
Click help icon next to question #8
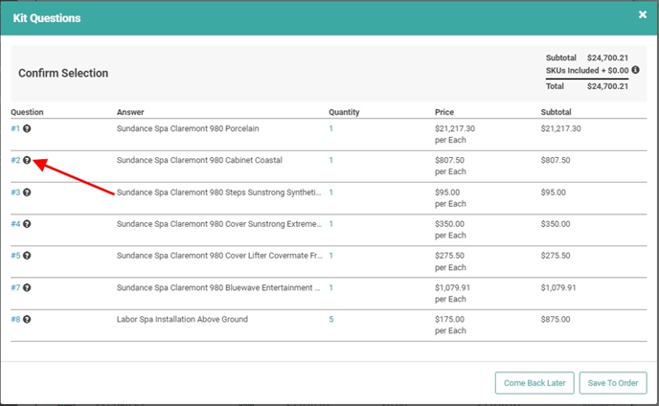tap(27, 319)
